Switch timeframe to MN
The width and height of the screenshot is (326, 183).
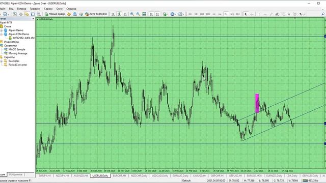(x=238, y=14)
